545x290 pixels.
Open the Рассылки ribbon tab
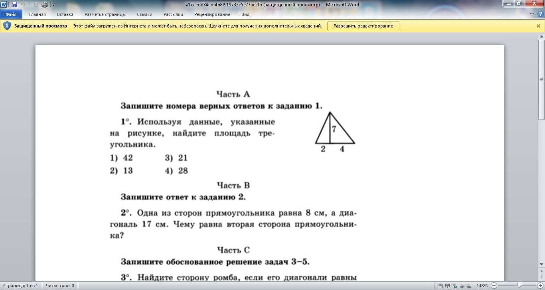click(173, 14)
